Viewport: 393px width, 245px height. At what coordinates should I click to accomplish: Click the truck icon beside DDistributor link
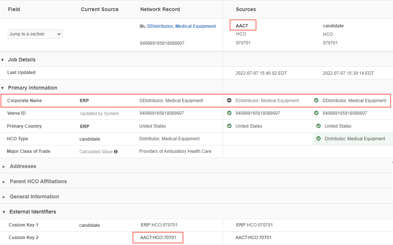coord(143,26)
